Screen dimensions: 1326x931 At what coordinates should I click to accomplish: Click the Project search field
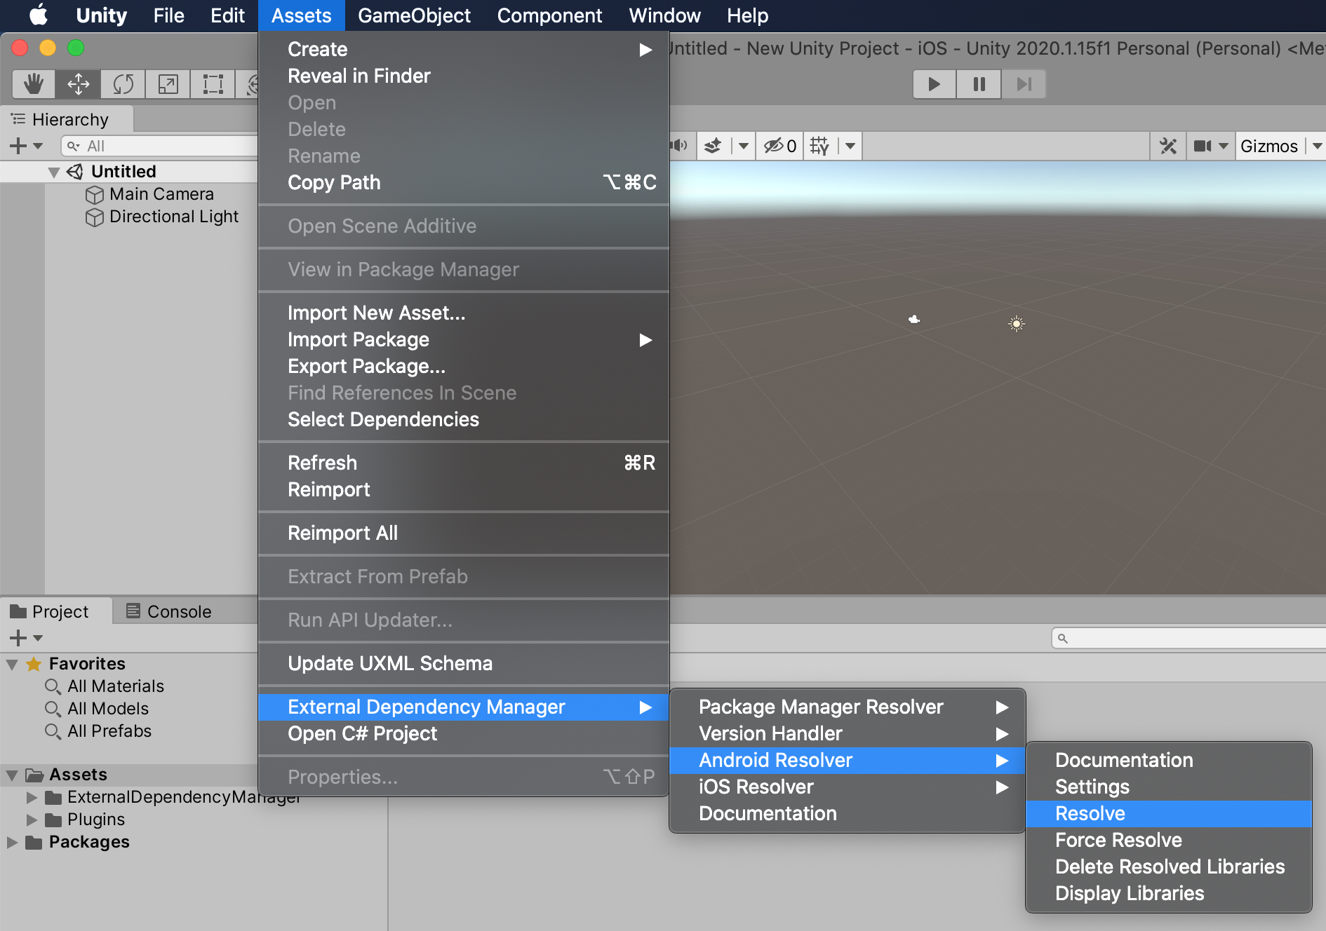pos(1189,638)
